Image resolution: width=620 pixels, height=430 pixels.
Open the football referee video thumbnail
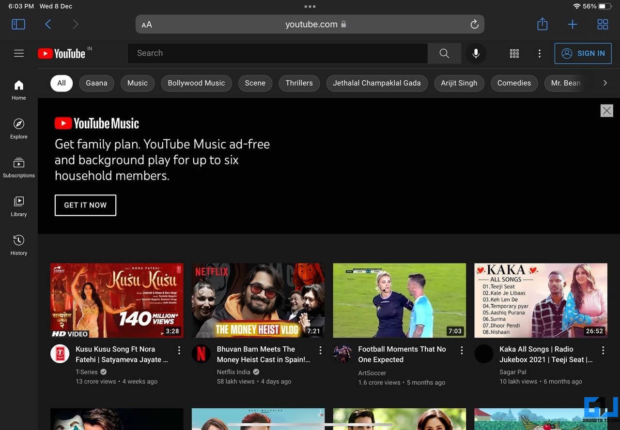(x=400, y=300)
